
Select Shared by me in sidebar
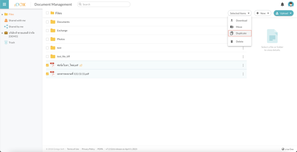point(16,27)
